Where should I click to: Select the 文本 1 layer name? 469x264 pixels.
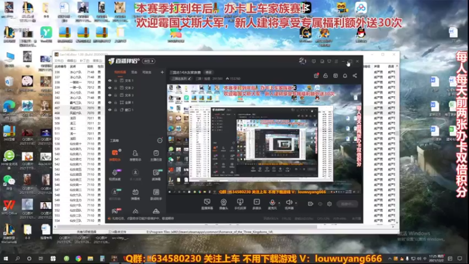(129, 80)
